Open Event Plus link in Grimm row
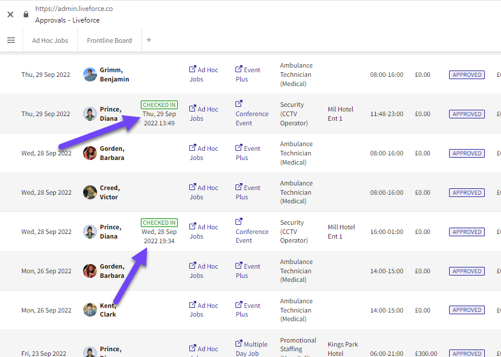The height and width of the screenshot is (357, 501). point(248,75)
